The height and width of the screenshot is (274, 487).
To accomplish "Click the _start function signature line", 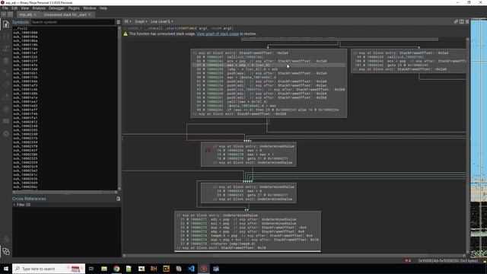I will [x=181, y=28].
